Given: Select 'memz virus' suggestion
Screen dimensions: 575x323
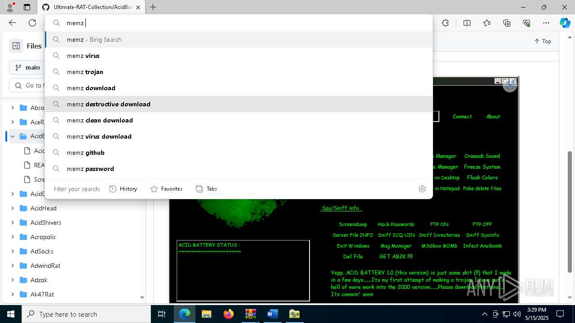Looking at the screenshot, I should point(239,56).
